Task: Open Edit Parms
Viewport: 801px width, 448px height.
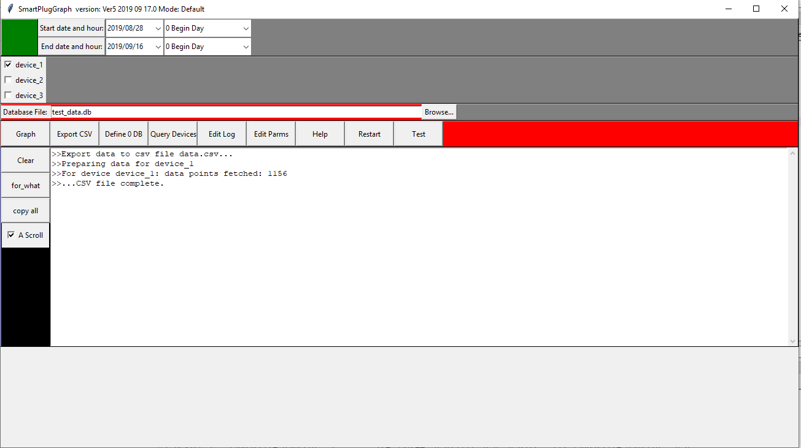Action: point(271,134)
